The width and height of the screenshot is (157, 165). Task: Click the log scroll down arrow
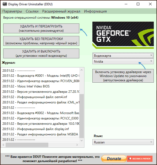click(x=81, y=140)
